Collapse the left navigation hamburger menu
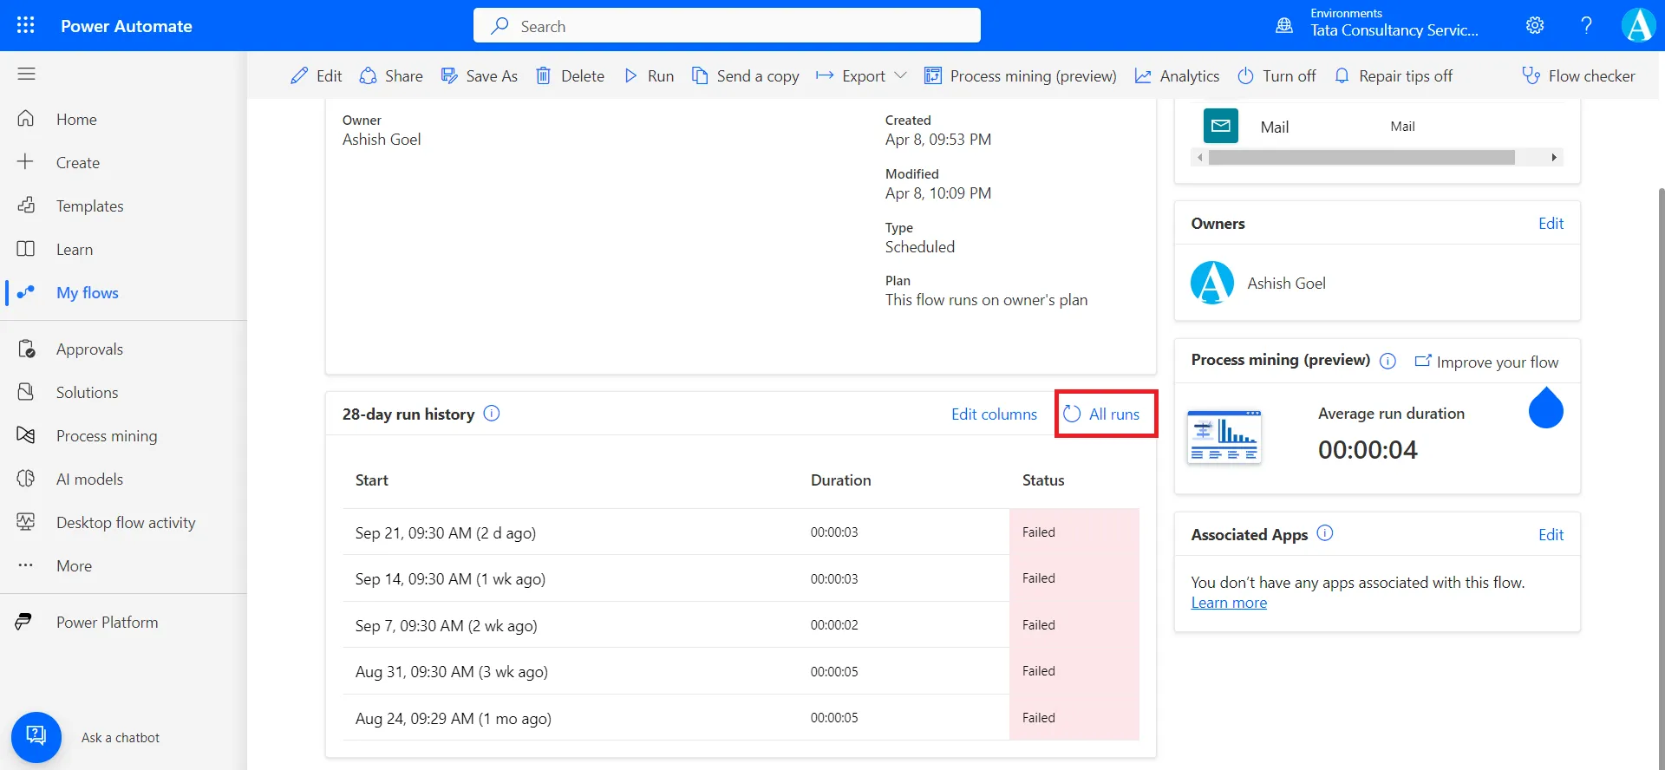The height and width of the screenshot is (770, 1665). tap(26, 74)
